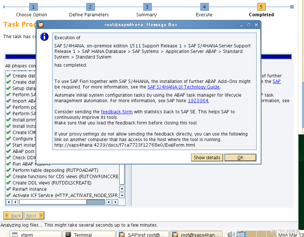This screenshot has width=304, height=237.
Task: Click the Analyzing log files status message
Action: click(x=79, y=225)
